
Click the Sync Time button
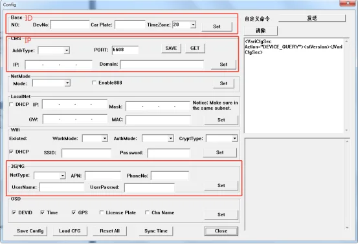point(156,231)
